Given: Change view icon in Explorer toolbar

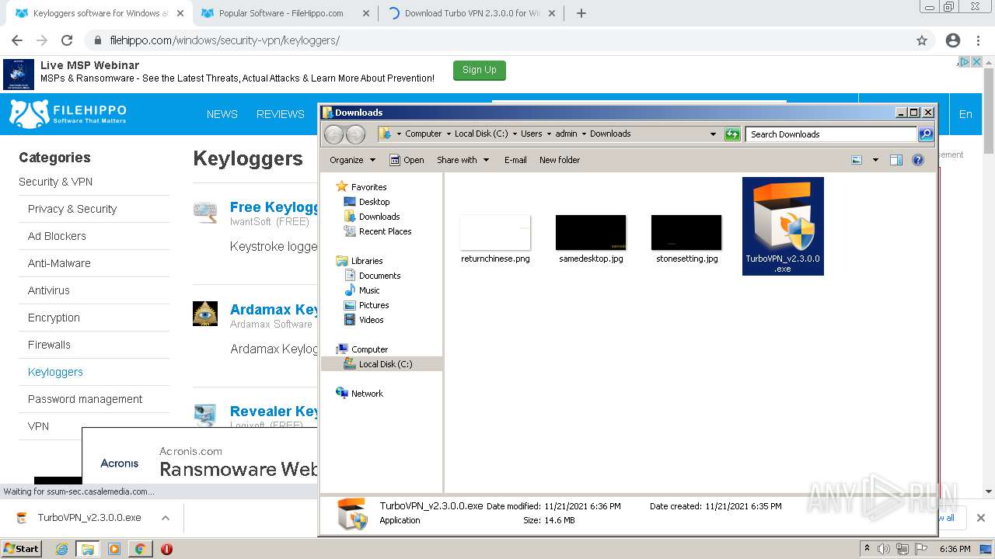Looking at the screenshot, I should (x=857, y=160).
